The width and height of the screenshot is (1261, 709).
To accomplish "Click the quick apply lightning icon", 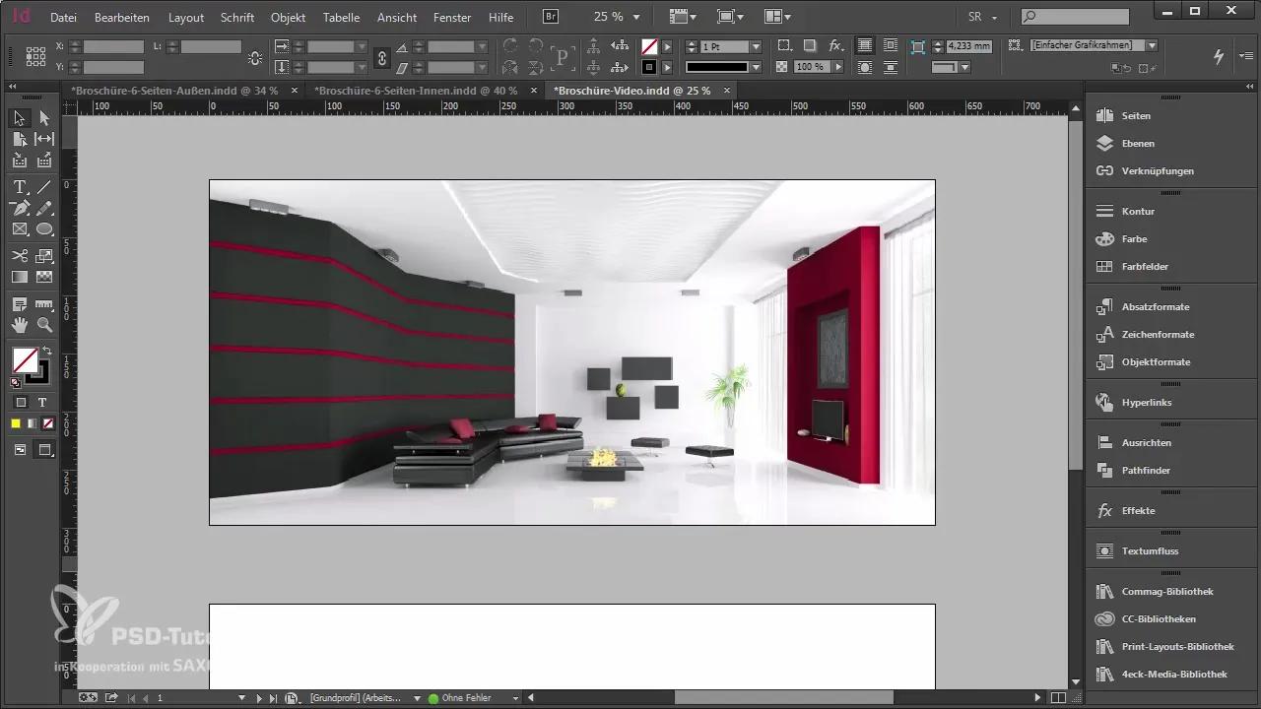I will [1219, 57].
